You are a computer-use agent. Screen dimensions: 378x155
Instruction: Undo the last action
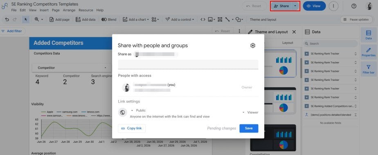click(7, 20)
